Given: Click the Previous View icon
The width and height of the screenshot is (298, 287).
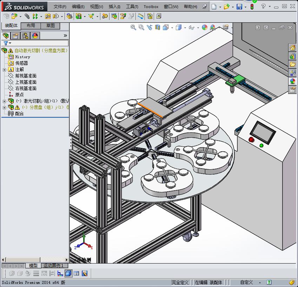Looking at the screenshot, I should (x=150, y=27).
